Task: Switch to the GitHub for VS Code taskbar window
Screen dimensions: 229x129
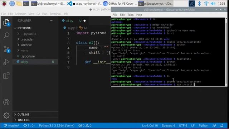Action: 120,4
